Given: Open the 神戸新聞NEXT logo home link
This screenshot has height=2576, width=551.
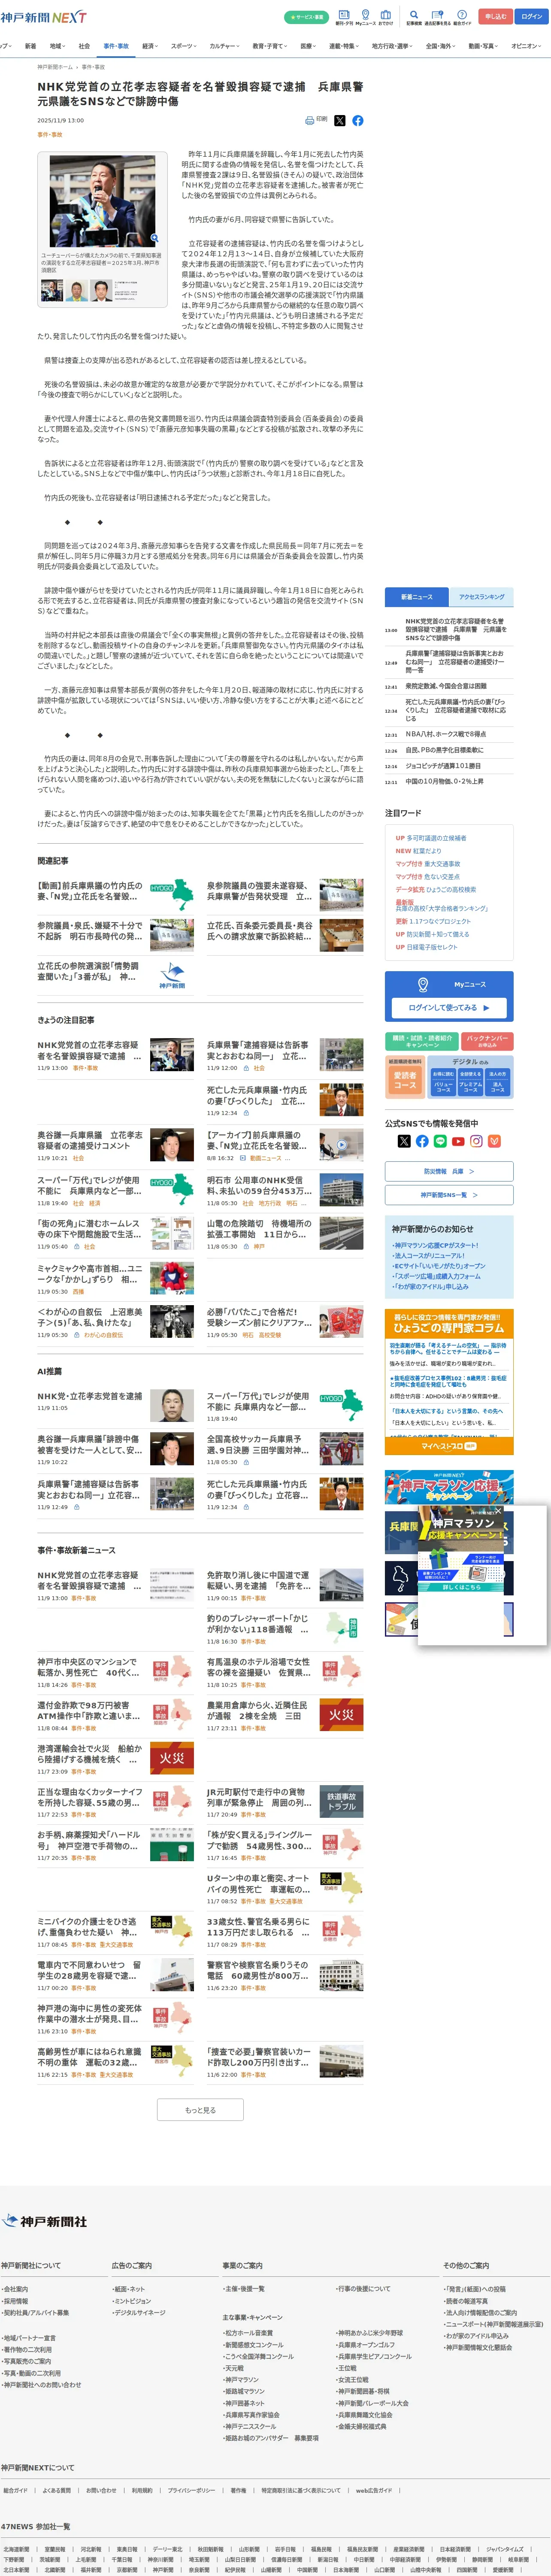Looking at the screenshot, I should tap(43, 17).
